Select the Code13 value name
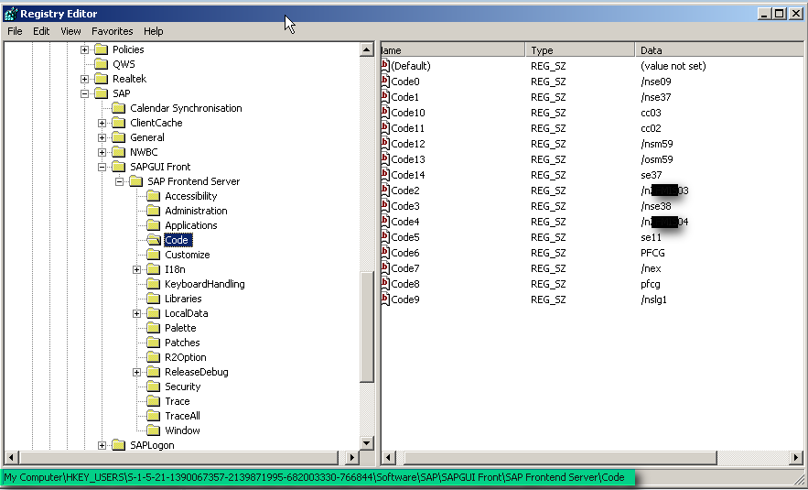 click(x=408, y=160)
